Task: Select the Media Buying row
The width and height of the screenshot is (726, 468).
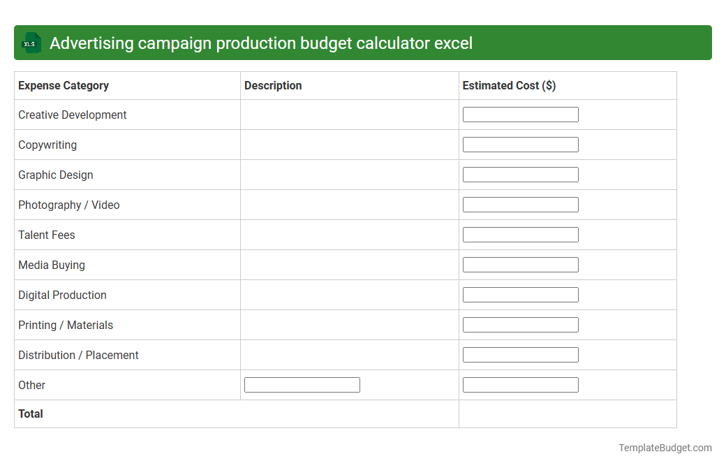Action: pyautogui.click(x=52, y=265)
